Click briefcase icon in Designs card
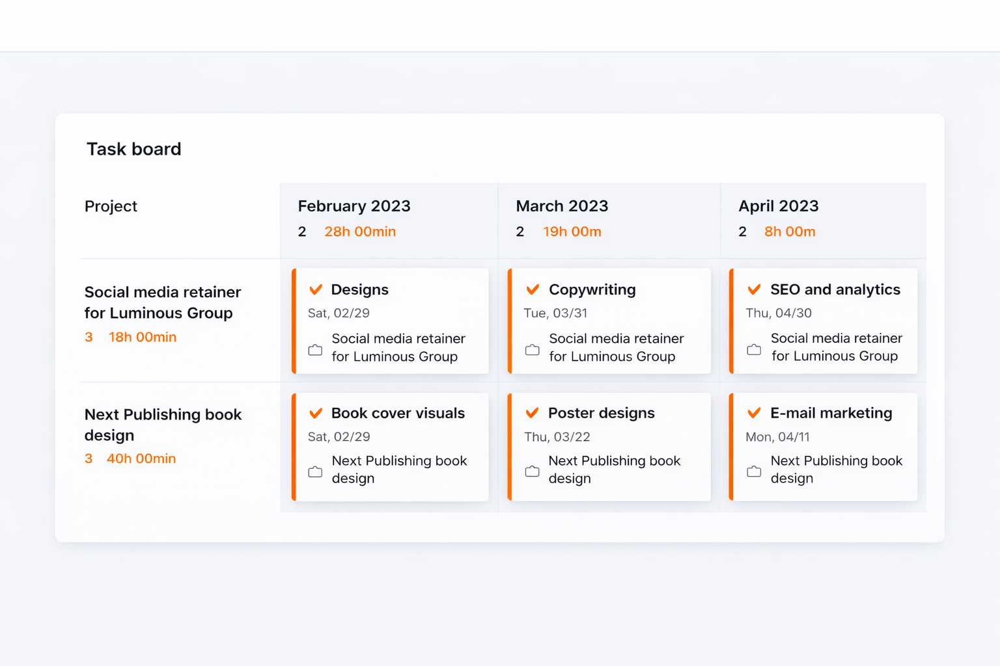This screenshot has height=666, width=1000. tap(315, 349)
